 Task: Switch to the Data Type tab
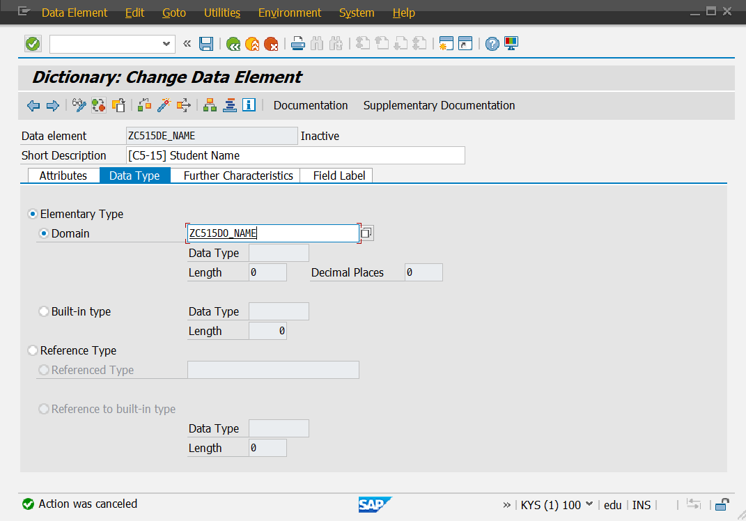pyautogui.click(x=134, y=176)
